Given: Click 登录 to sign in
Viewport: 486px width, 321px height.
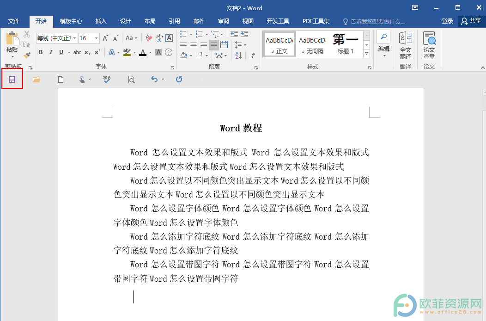Looking at the screenshot, I should coord(447,21).
